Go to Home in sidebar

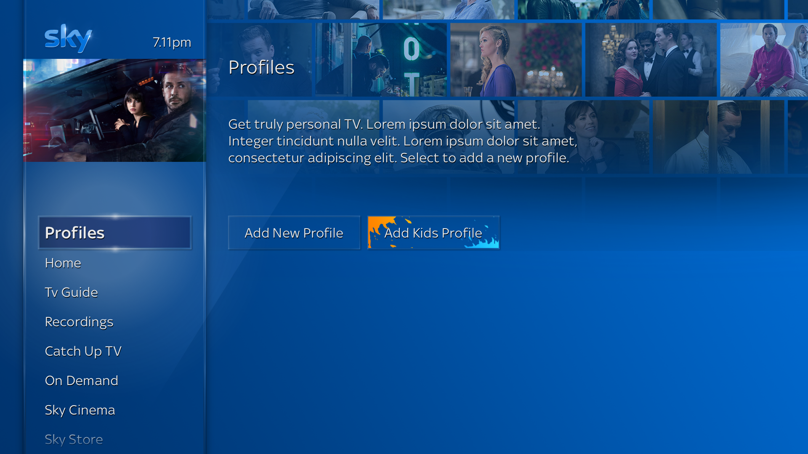click(x=63, y=263)
